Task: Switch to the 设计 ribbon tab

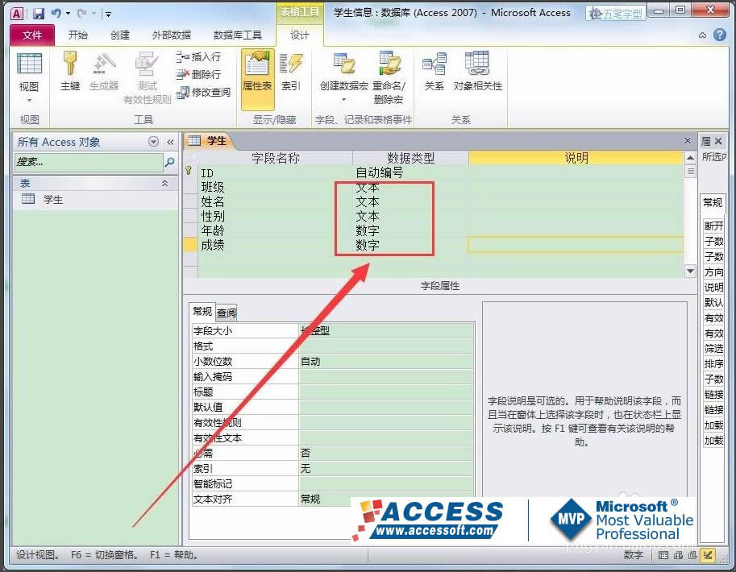Action: (x=299, y=35)
